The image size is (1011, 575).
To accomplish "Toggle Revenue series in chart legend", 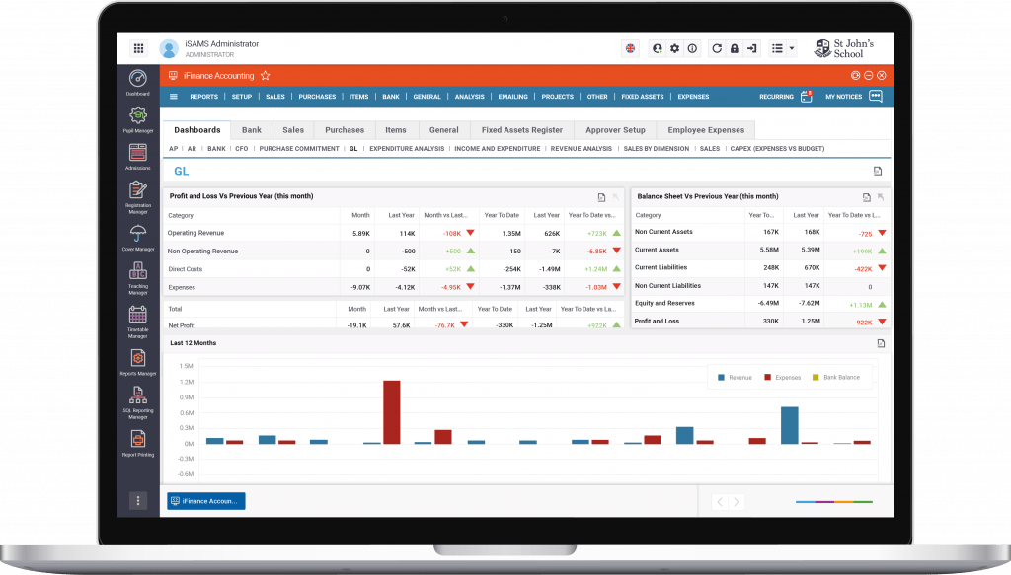I will click(x=735, y=378).
